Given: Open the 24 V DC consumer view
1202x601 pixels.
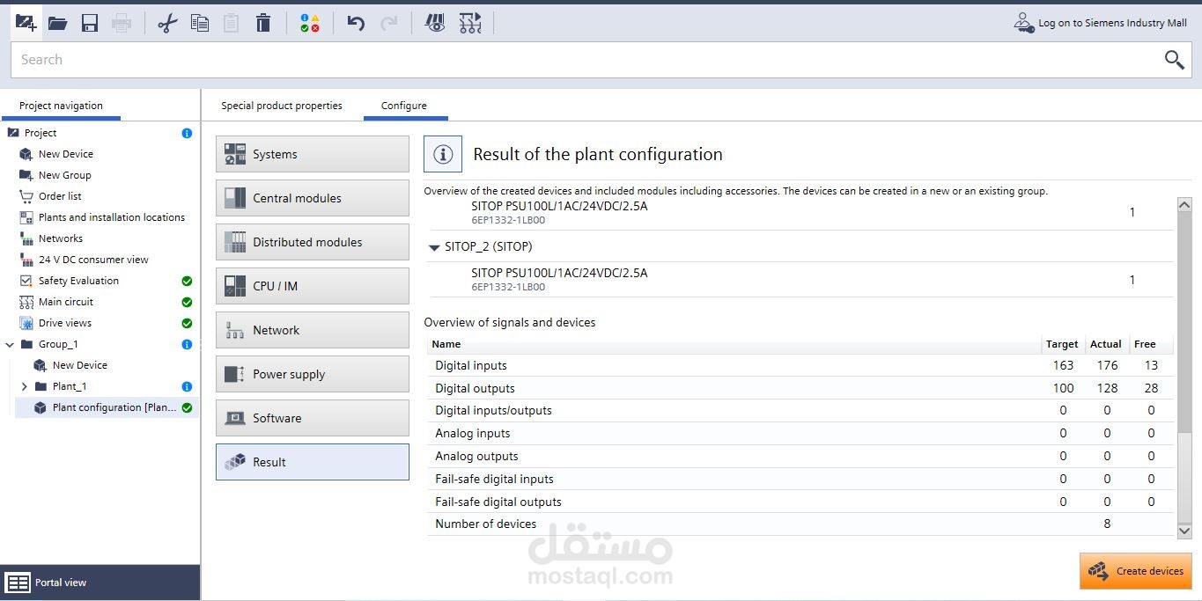Looking at the screenshot, I should 93,260.
